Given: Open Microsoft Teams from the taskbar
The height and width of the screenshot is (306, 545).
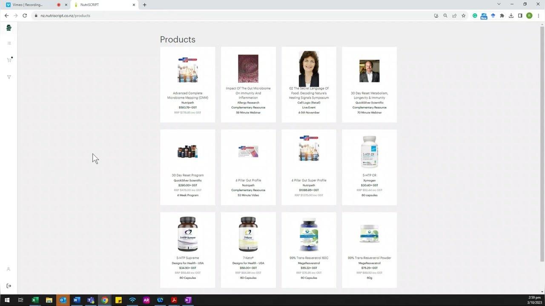Looking at the screenshot, I should point(91,300).
